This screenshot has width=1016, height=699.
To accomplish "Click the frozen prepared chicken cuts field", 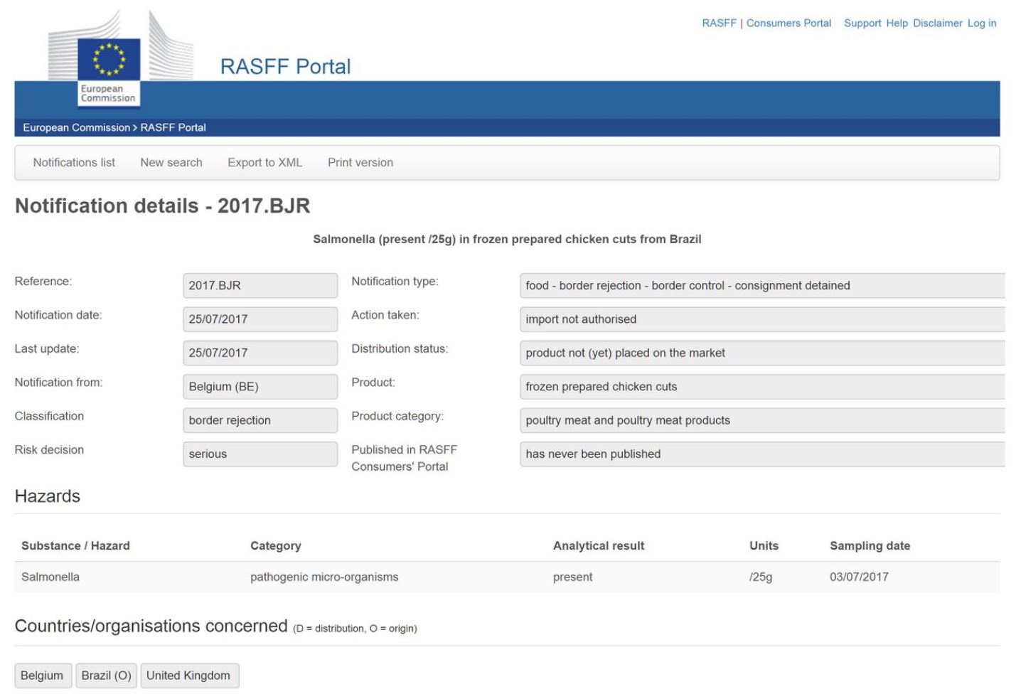I will click(762, 386).
